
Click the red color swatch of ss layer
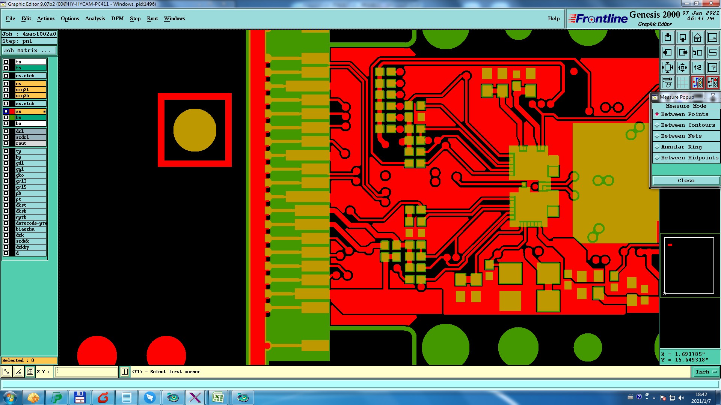12,111
